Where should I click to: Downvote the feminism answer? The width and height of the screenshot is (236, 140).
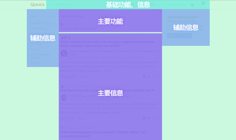pyautogui.click(x=83, y=77)
